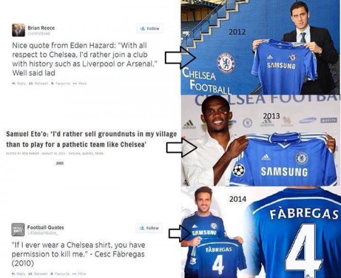
Task: Click the Brian Reece username link
Action: [x=41, y=28]
